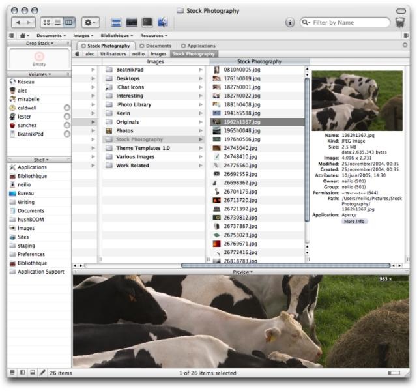Screen dimensions: 419x391
Task: Expand the Resources dropdown menu
Action: coord(154,35)
